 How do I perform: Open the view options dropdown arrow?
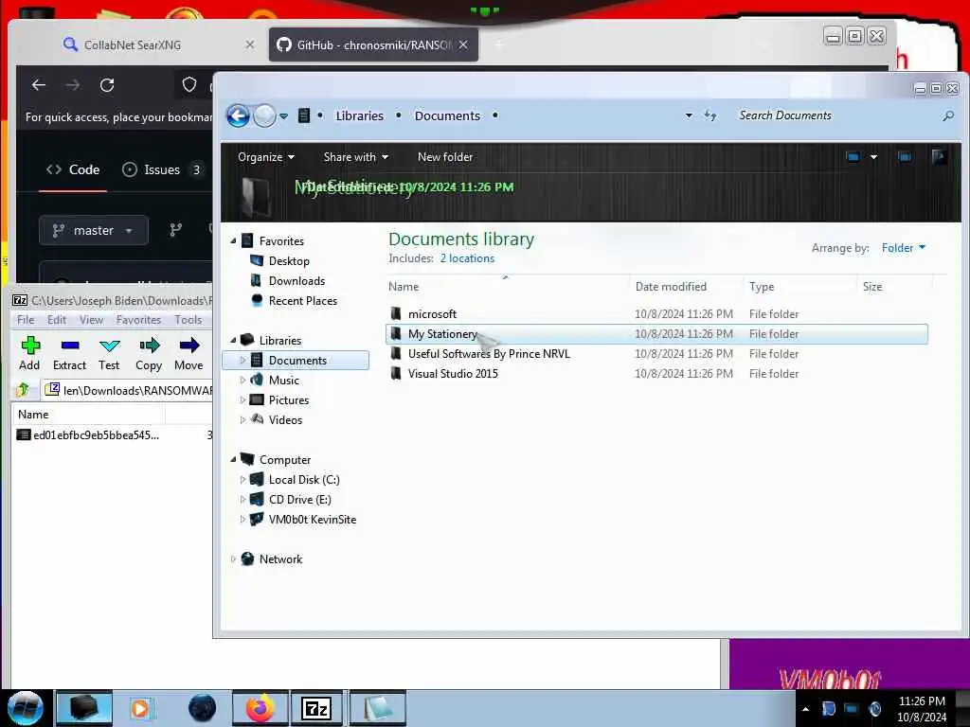(873, 157)
